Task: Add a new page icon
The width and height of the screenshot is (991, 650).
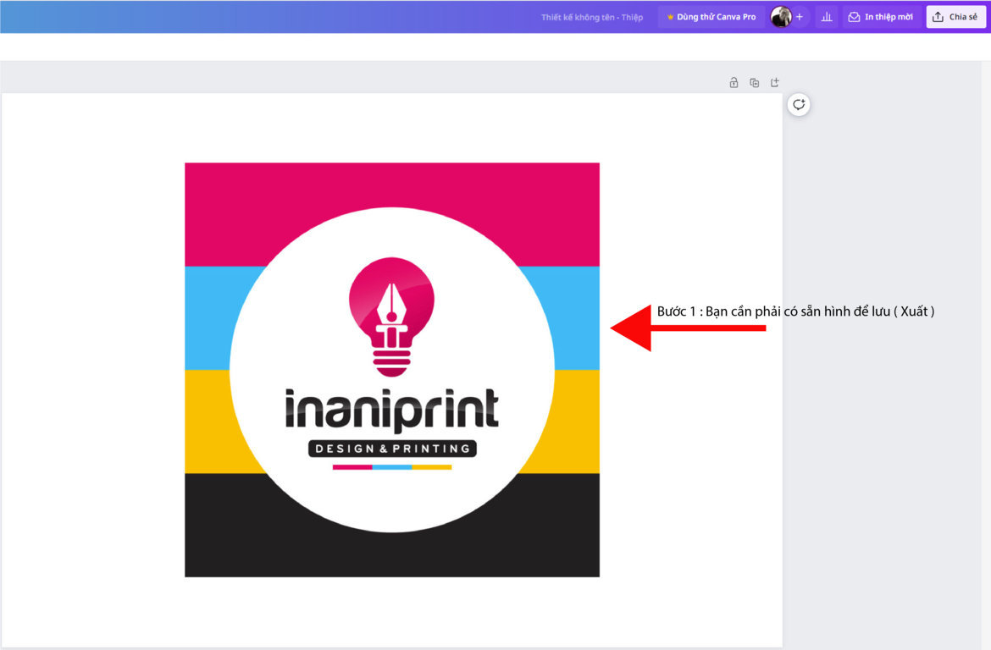Action: coord(775,83)
